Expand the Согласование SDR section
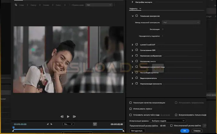Image resolution: width=217 pixels, height=134 pixels. [132, 50]
